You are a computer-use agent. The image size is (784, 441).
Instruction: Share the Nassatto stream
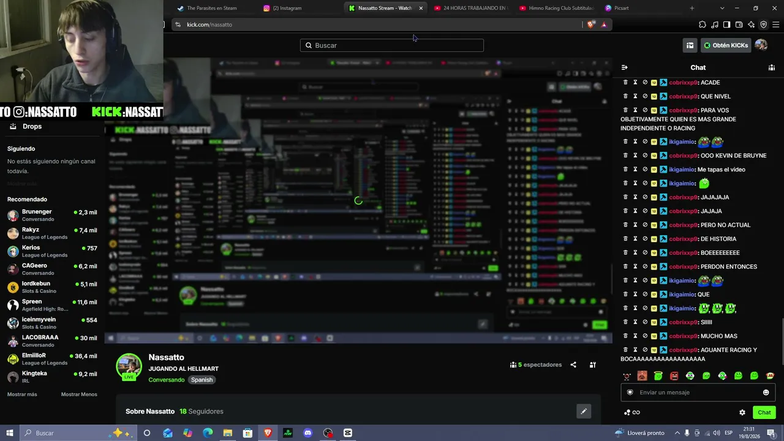click(x=573, y=365)
